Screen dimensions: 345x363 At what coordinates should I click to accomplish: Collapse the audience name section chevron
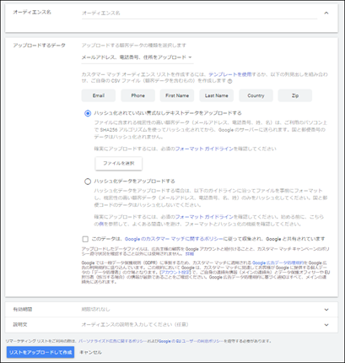click(326, 13)
